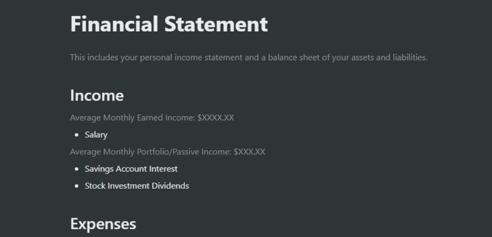
Task: Click the $XXX.XX passive income placeholder
Action: click(249, 152)
